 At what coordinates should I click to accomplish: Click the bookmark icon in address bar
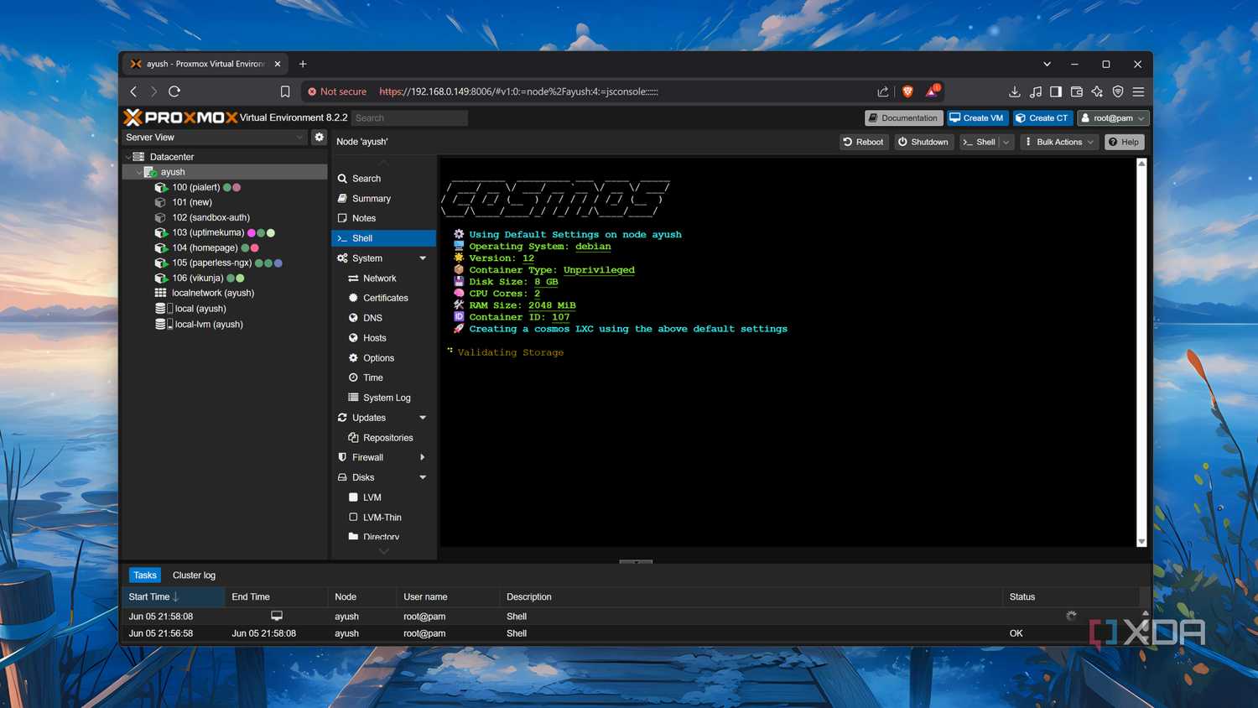tap(285, 91)
